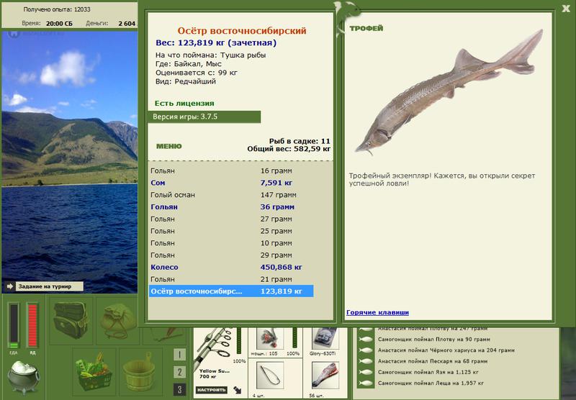Click the arrow icon next to НАСТРОИТЬ
The height and width of the screenshot is (400, 576).
[x=238, y=390]
